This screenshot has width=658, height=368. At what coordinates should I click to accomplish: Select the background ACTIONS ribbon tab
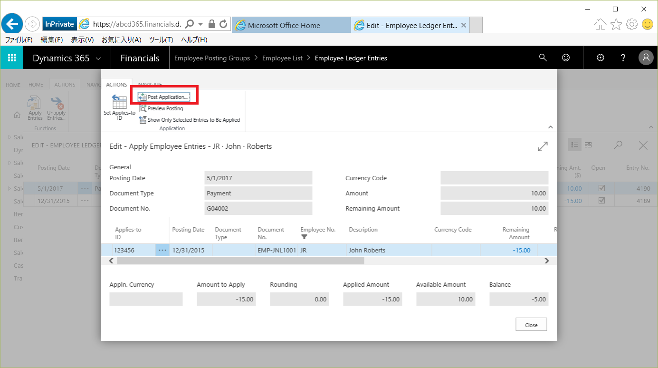(x=65, y=85)
